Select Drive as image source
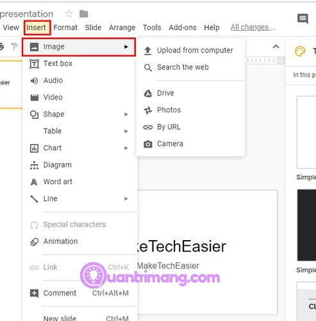This screenshot has height=321, width=316. point(190,93)
